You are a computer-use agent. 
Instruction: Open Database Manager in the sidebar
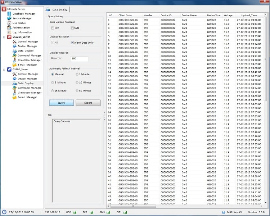(24, 14)
